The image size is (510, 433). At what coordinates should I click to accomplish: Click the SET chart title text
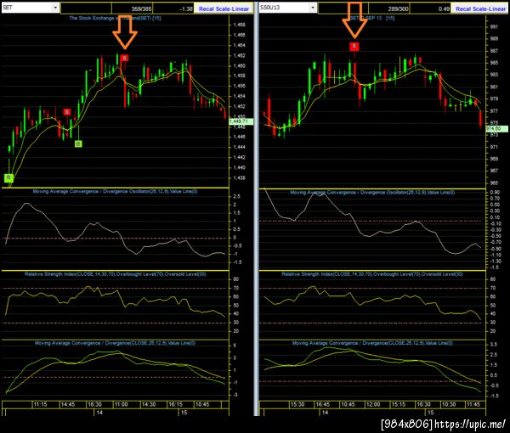coord(115,18)
